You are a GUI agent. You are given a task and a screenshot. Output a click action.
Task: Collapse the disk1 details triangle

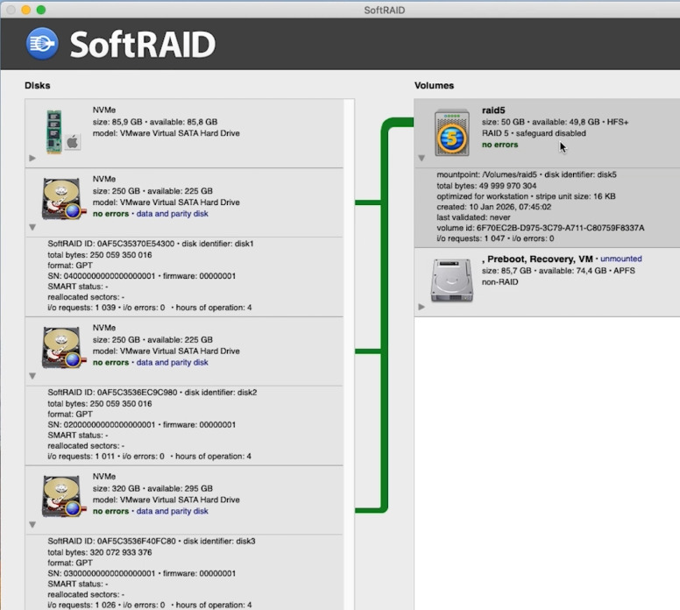(x=32, y=227)
